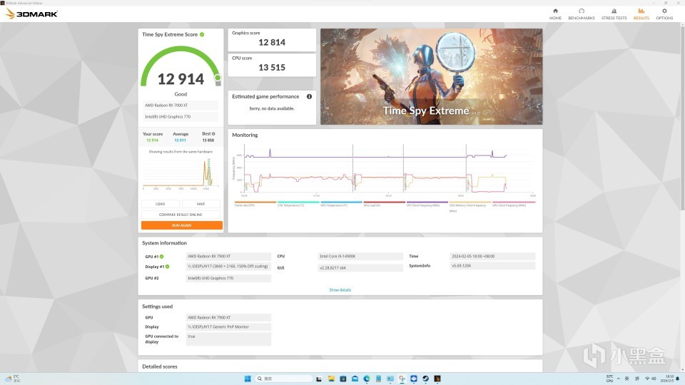Viewport: 685px width, 385px height.
Task: Toggle CPU Clock Frequency legend series
Action: 427,204
